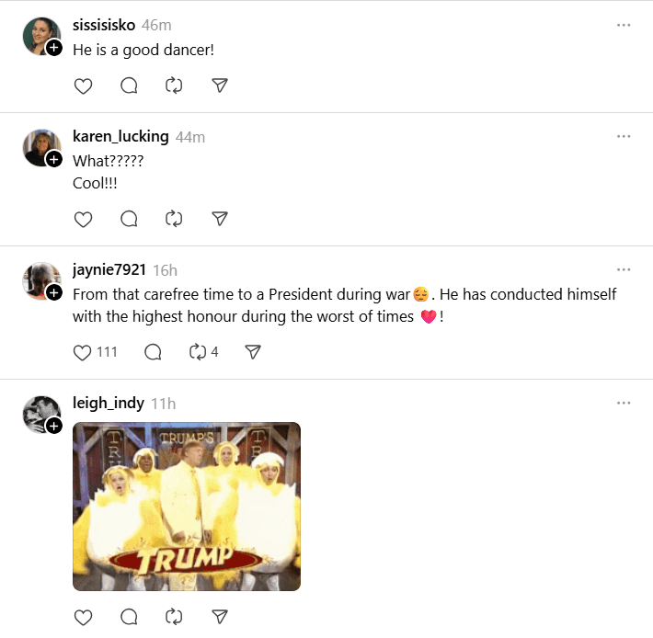Repost karen_lucking's comment
This screenshot has height=638, width=653.
174,219
